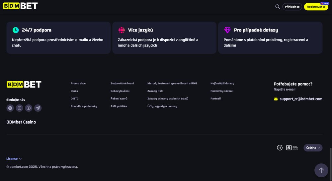This screenshot has width=332, height=181.
Task: Open the Zásady KYC link
Action: click(x=155, y=91)
